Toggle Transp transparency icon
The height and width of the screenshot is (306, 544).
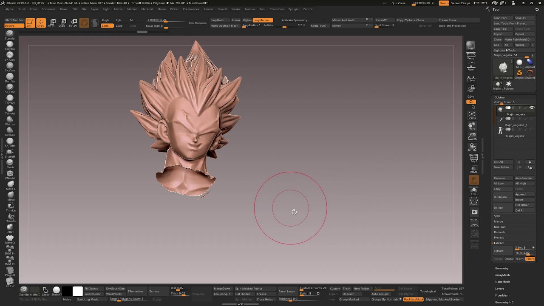[x=474, y=169]
